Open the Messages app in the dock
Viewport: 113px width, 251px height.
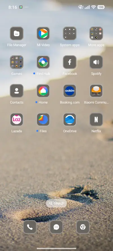tap(56, 227)
